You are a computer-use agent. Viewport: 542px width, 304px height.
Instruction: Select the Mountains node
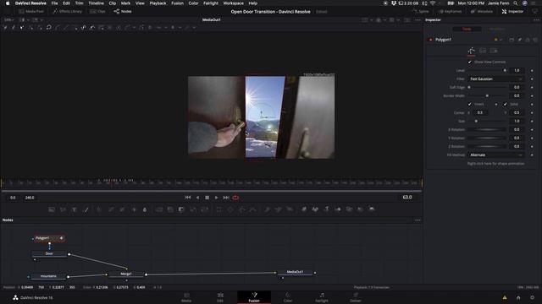48,276
